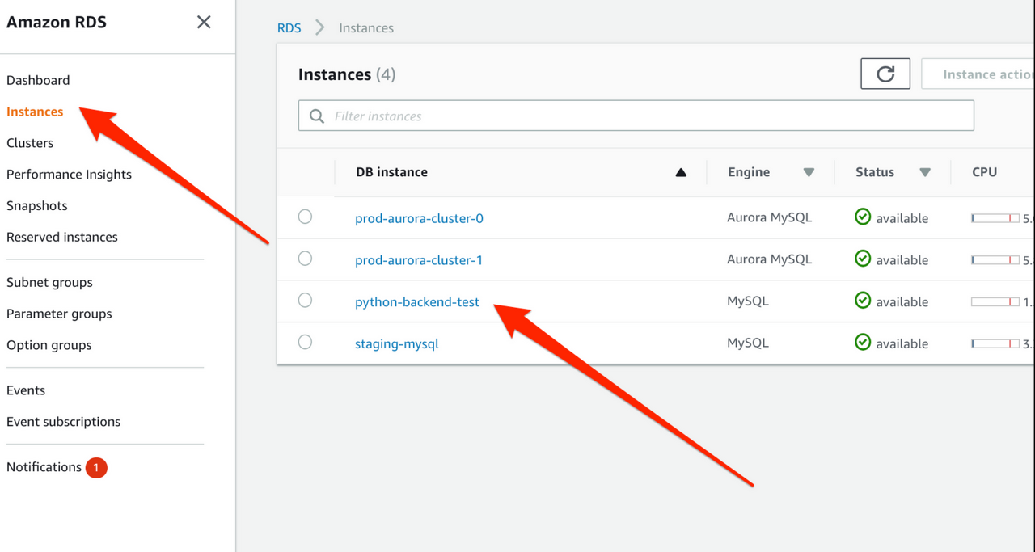Viewport: 1035px width, 552px height.
Task: Click Aurora MySQL engine for prod-aurora-cluster-0
Action: coord(769,217)
